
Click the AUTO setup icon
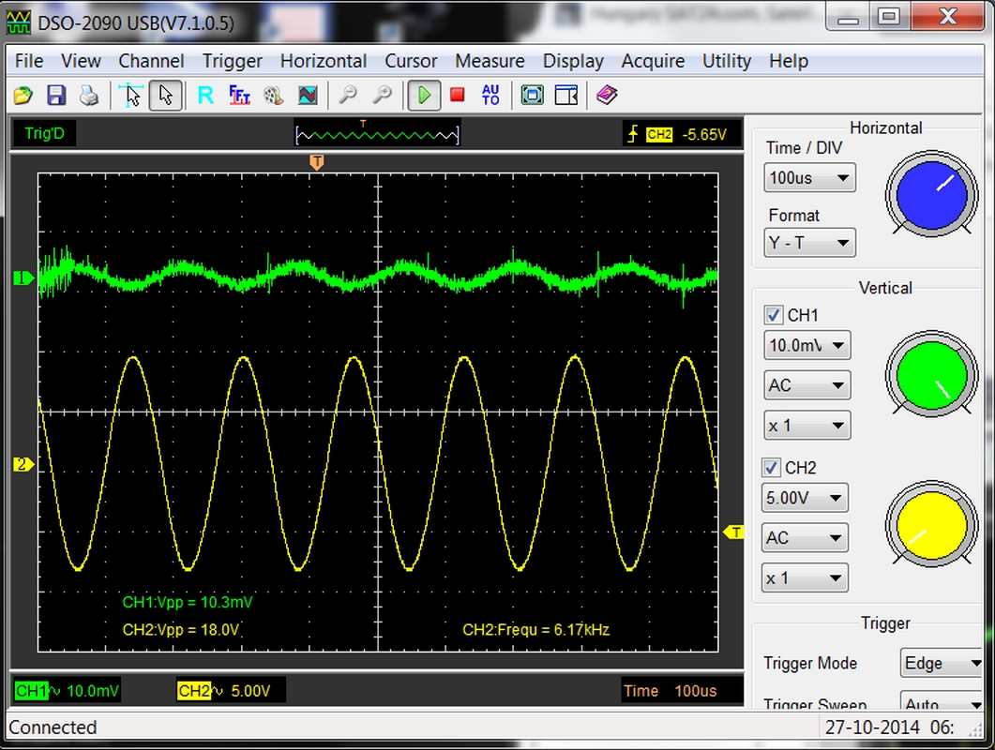490,95
